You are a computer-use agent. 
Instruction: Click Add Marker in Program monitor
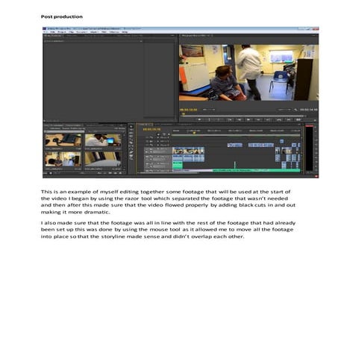pyautogui.click(x=199, y=120)
